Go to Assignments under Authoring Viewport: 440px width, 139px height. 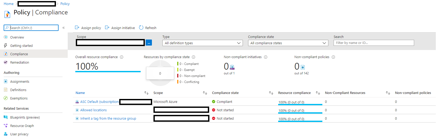click(x=20, y=82)
